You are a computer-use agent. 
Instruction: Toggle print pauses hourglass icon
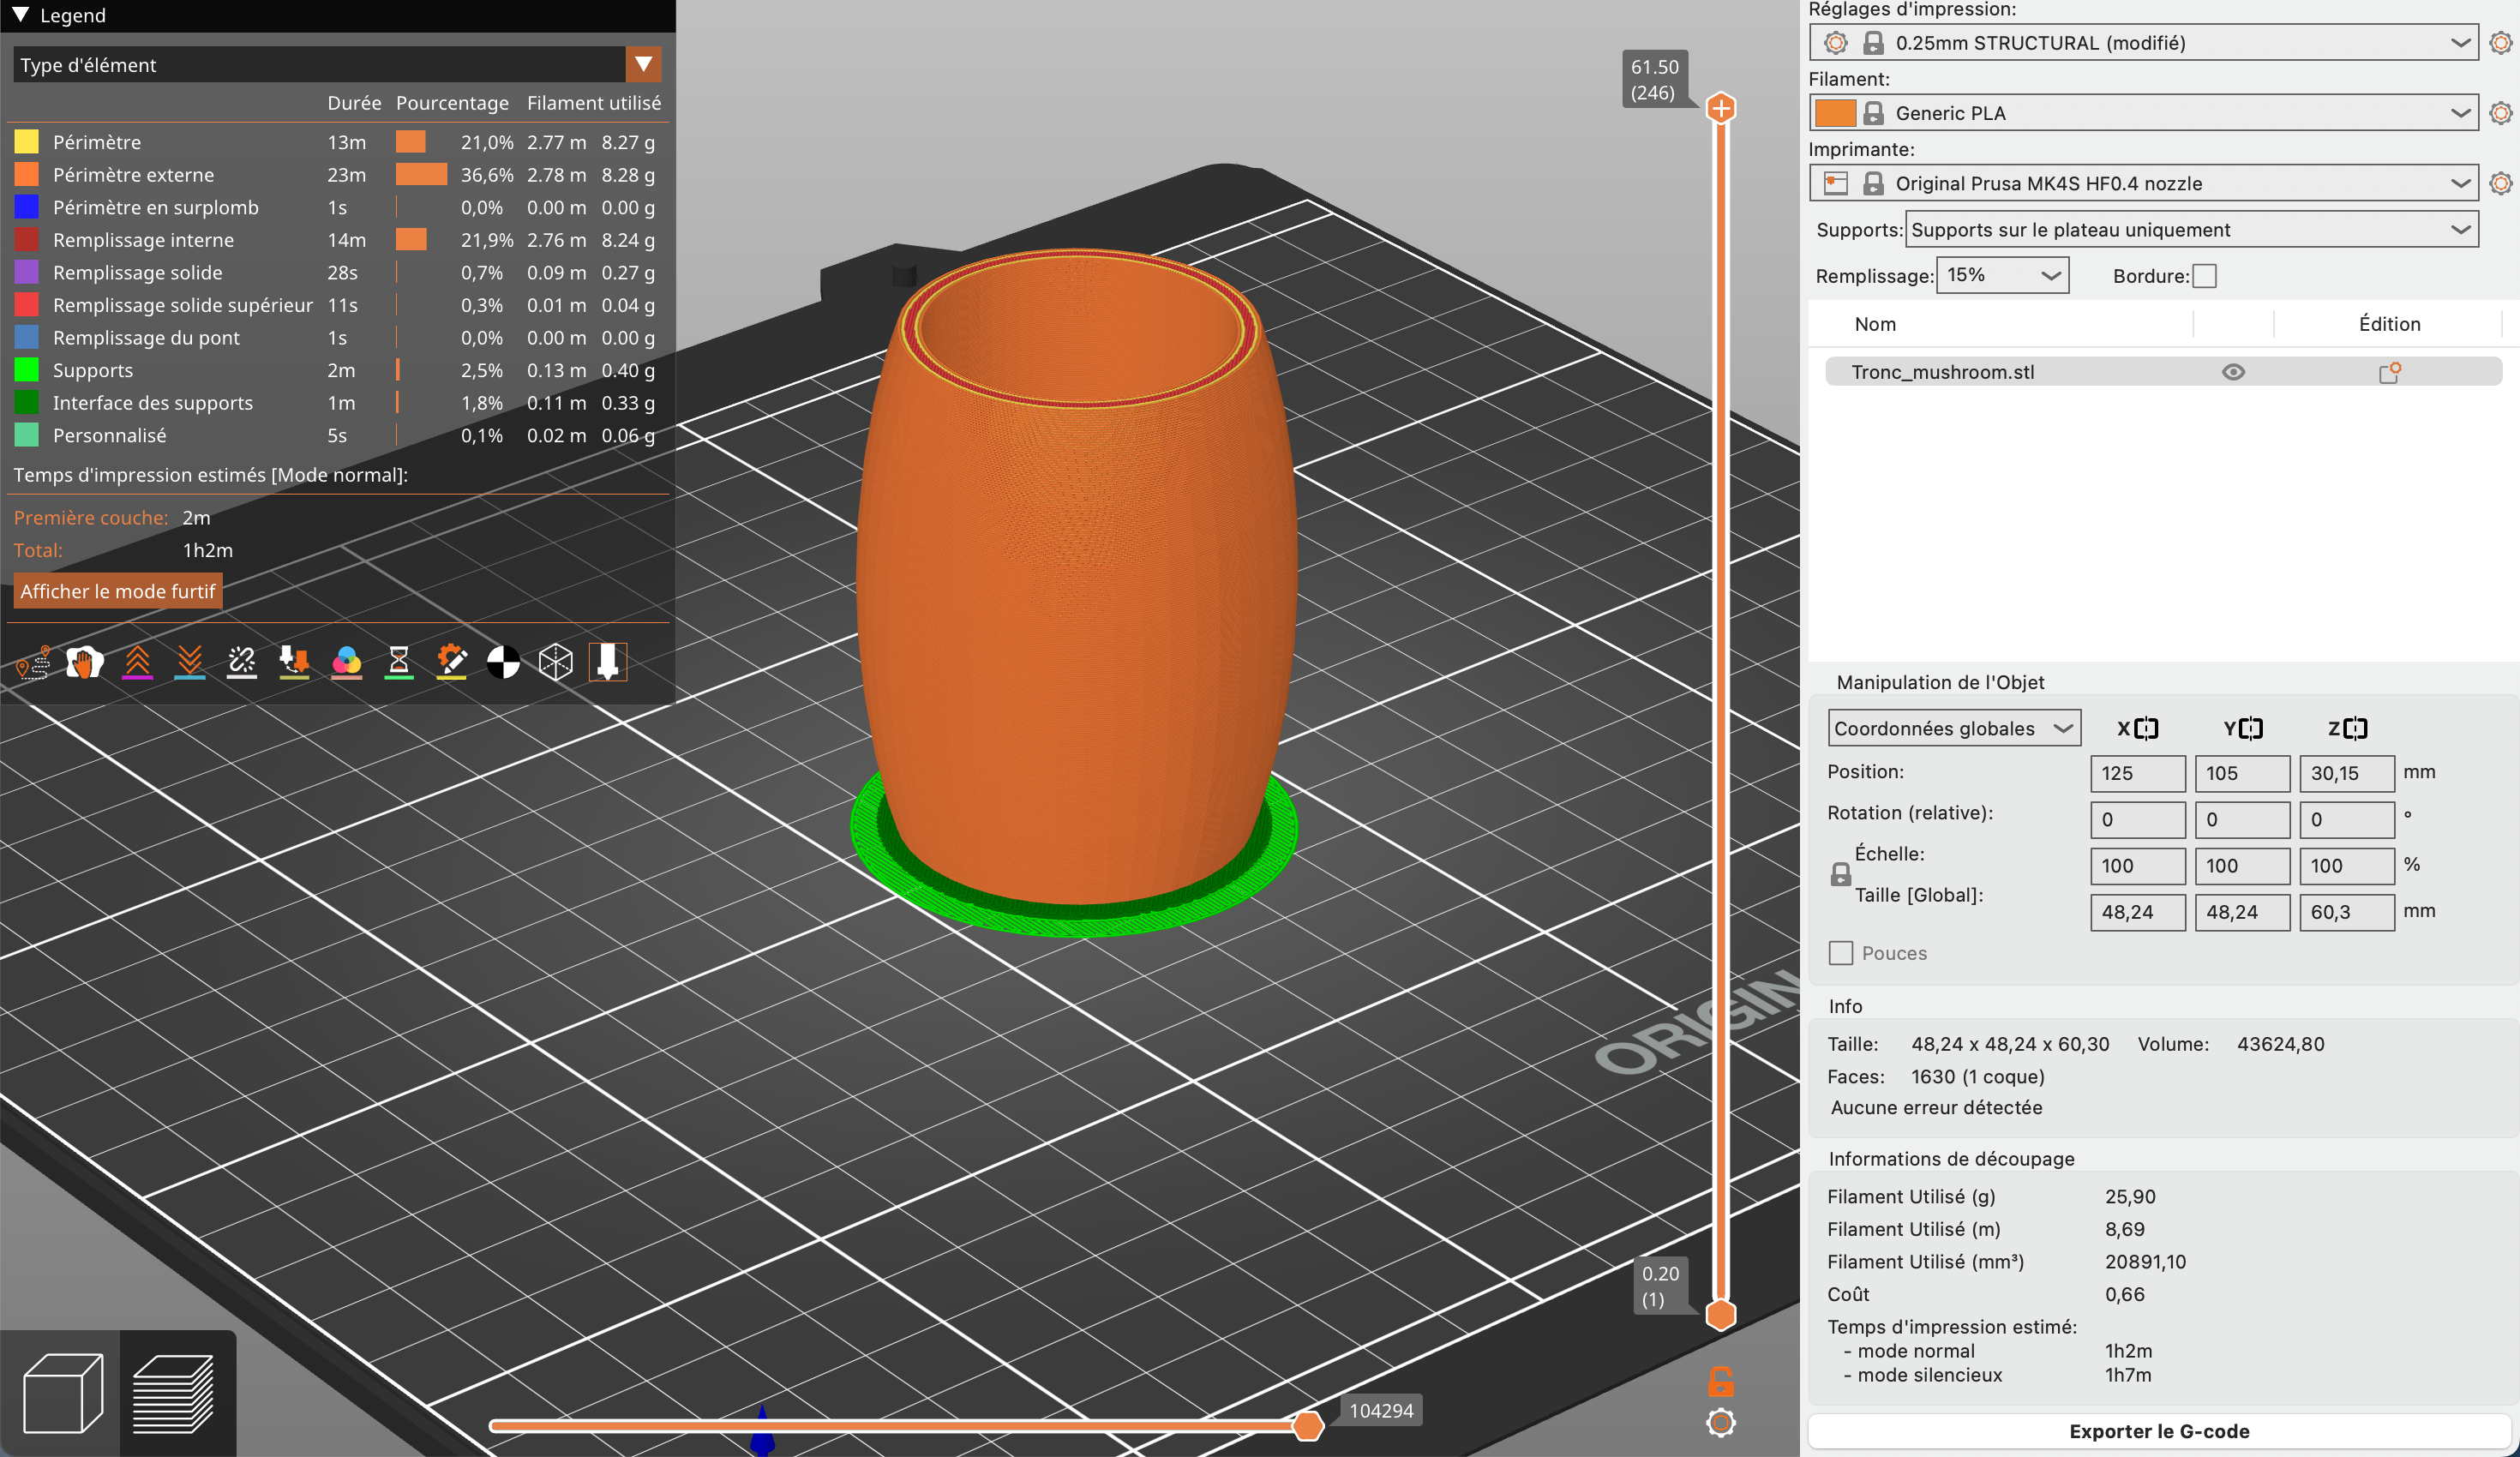point(399,662)
